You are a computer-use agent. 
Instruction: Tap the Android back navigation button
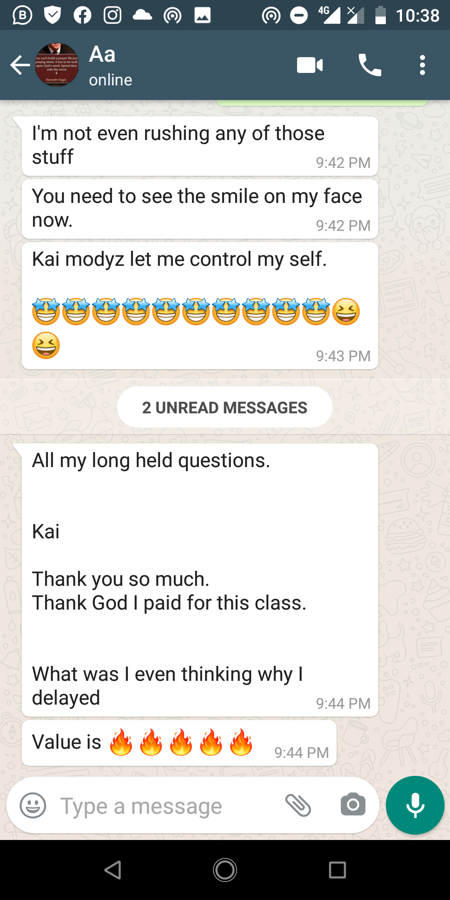point(113,870)
